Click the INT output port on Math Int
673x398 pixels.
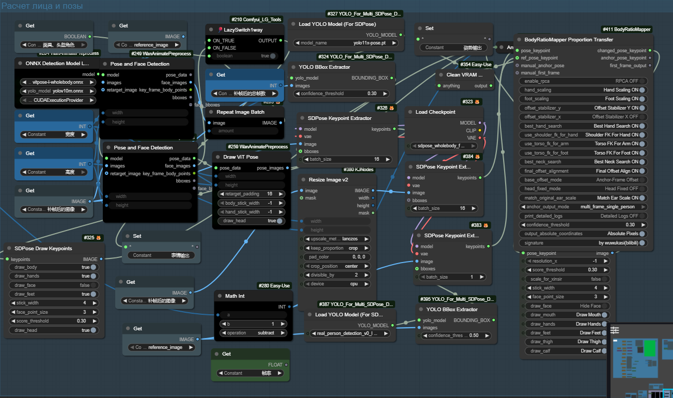click(289, 307)
